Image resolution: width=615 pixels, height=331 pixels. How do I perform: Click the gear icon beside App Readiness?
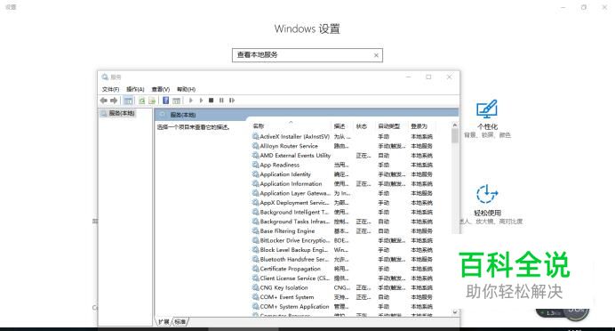[x=256, y=165]
